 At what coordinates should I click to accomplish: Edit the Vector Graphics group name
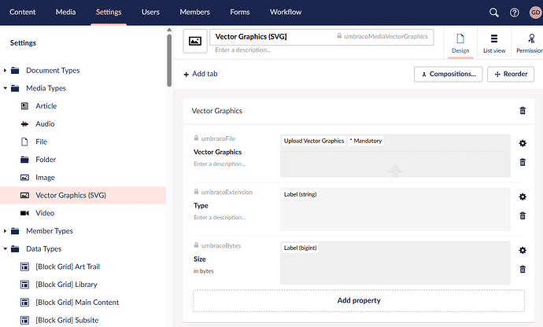[x=217, y=111]
